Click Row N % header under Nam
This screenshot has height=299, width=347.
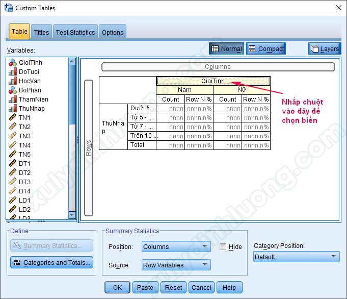pyautogui.click(x=199, y=99)
